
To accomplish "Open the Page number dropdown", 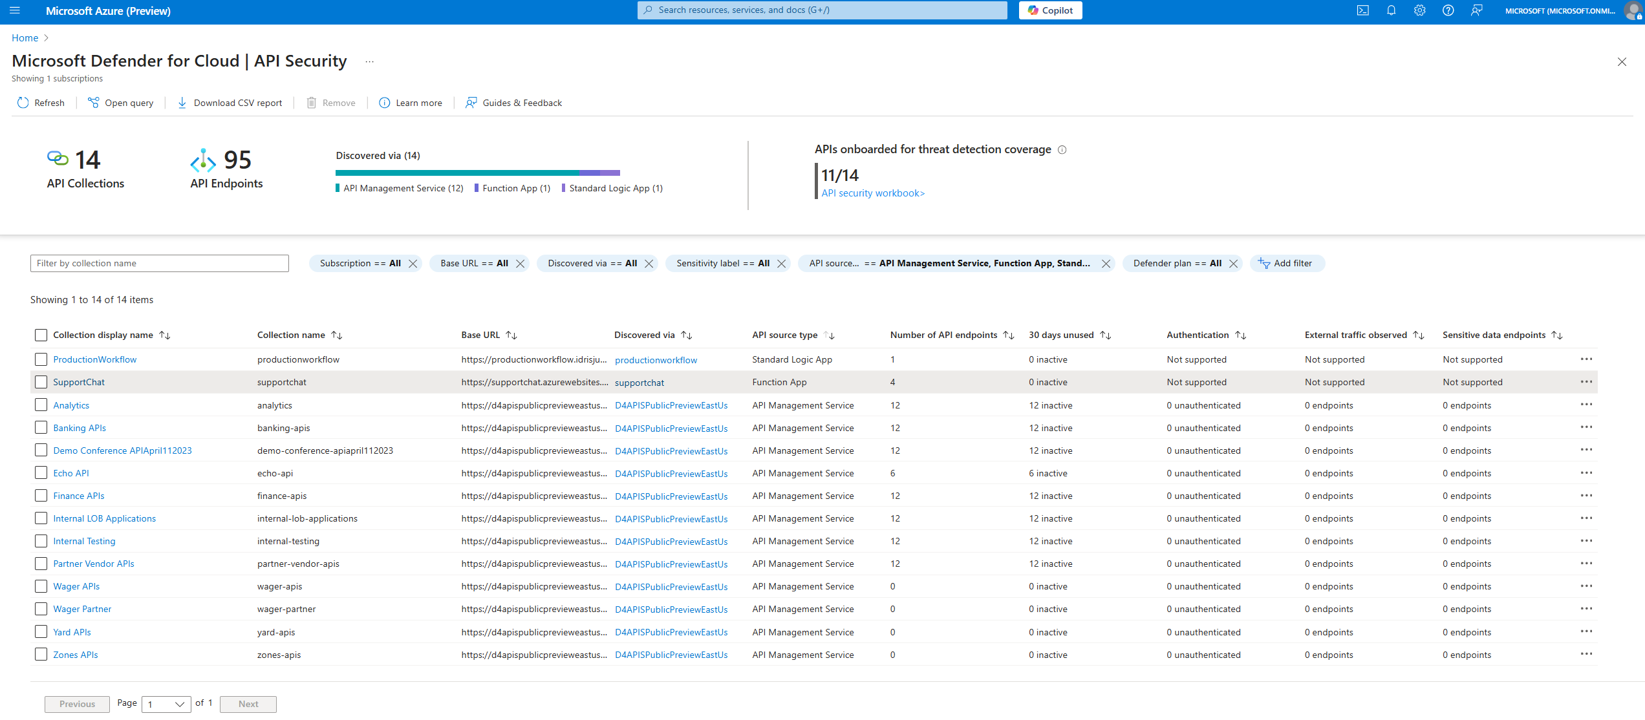I will click(x=166, y=704).
